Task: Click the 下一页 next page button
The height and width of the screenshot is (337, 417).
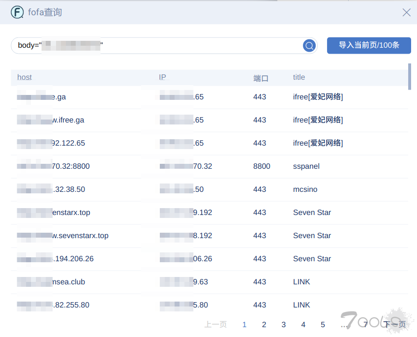Action: click(x=395, y=324)
